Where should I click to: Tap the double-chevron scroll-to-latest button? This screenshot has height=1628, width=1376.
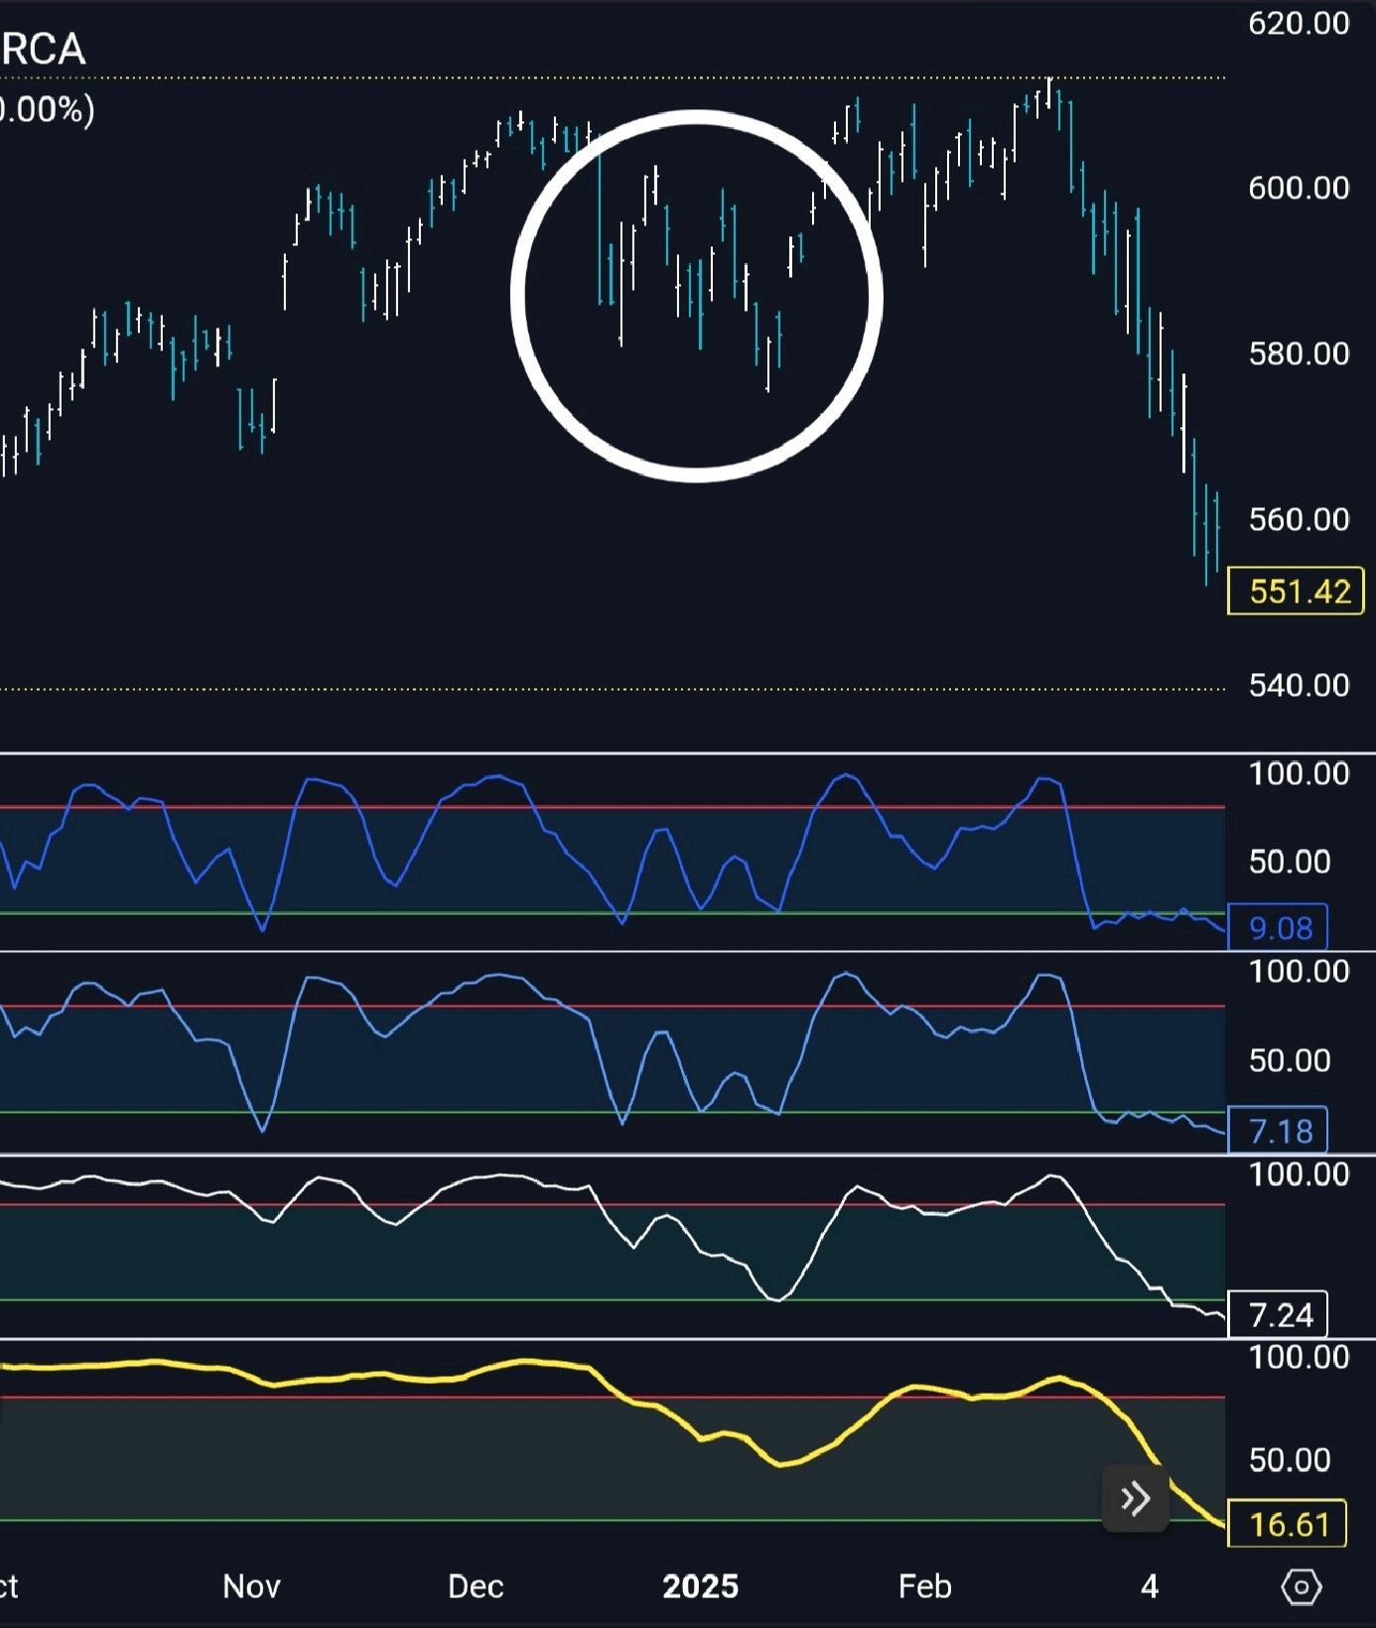pos(1135,1498)
